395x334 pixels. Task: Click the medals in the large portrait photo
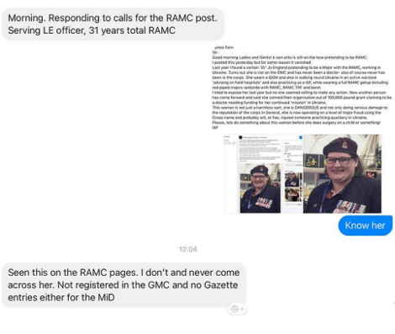coord(351,207)
